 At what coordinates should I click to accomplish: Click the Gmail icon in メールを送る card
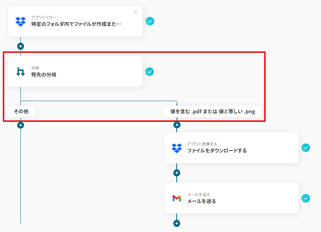coord(177,198)
